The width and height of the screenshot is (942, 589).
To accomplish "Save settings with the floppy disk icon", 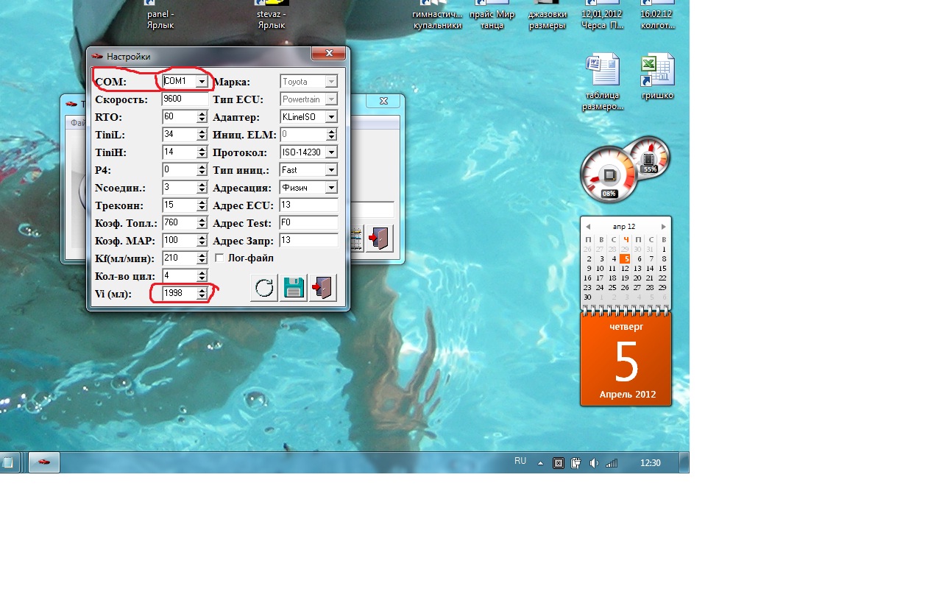I will (x=294, y=288).
